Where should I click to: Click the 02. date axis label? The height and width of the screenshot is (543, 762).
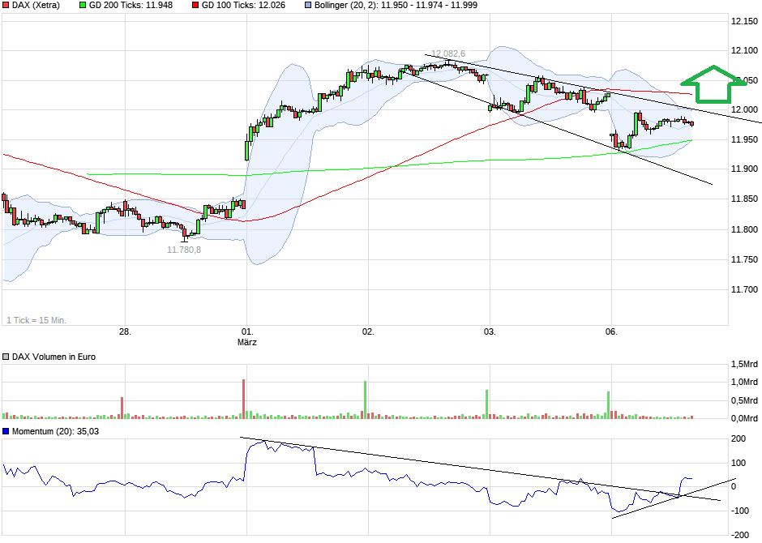coord(368,331)
